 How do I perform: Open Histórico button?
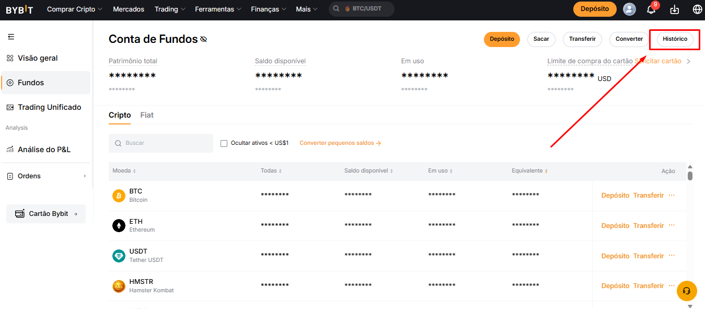click(675, 39)
